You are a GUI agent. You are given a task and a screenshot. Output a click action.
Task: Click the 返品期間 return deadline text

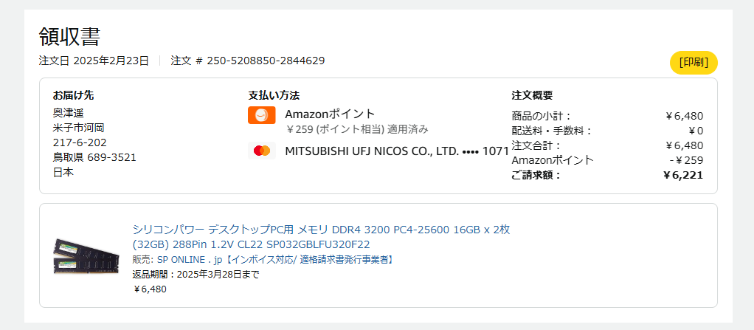tap(196, 274)
